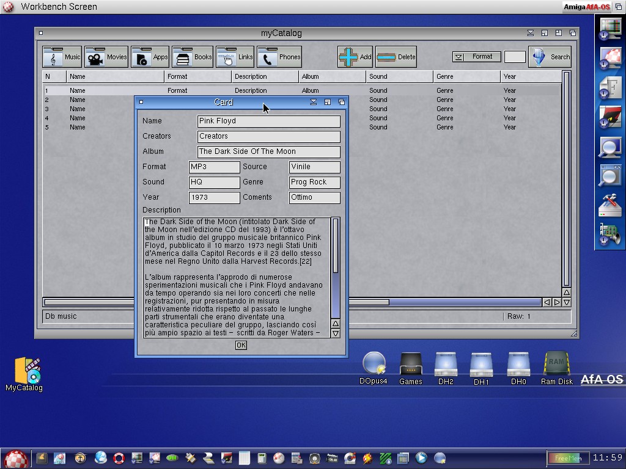
Task: Open the Books category
Action: [193, 57]
